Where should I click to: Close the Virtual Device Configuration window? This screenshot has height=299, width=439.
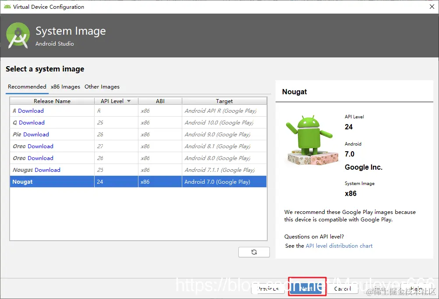click(432, 7)
